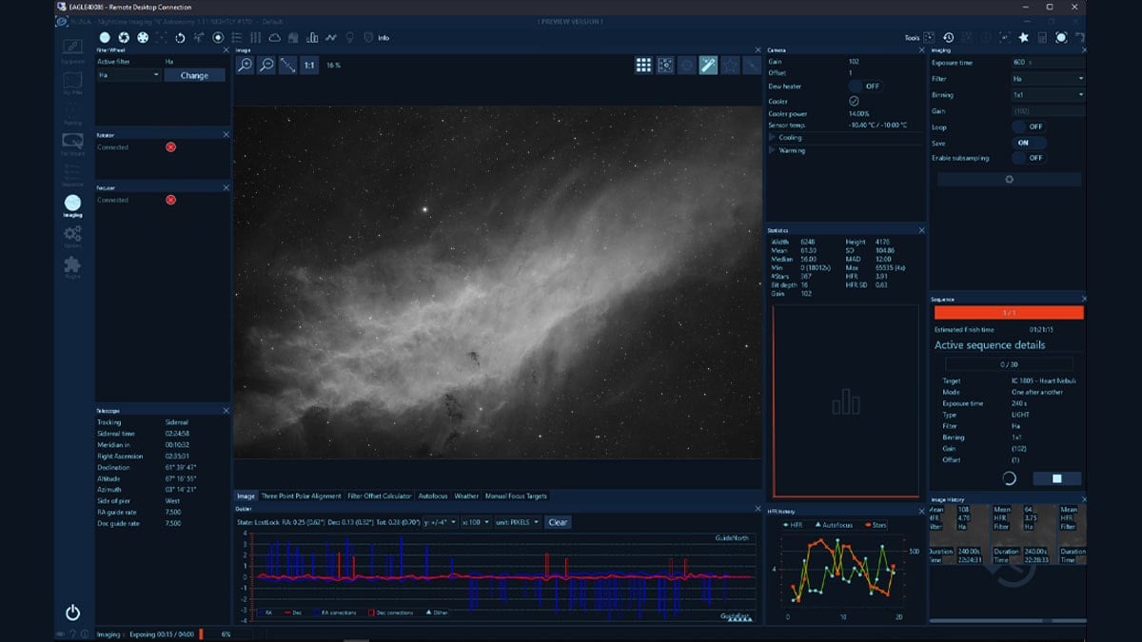The width and height of the screenshot is (1142, 642).
Task: Click the guider target icon in the top toolbar
Action: [x=218, y=38]
